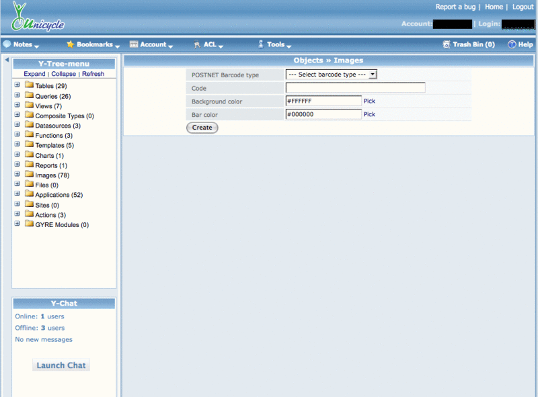Click the Trash Bin icon
538x397 pixels.
point(447,44)
